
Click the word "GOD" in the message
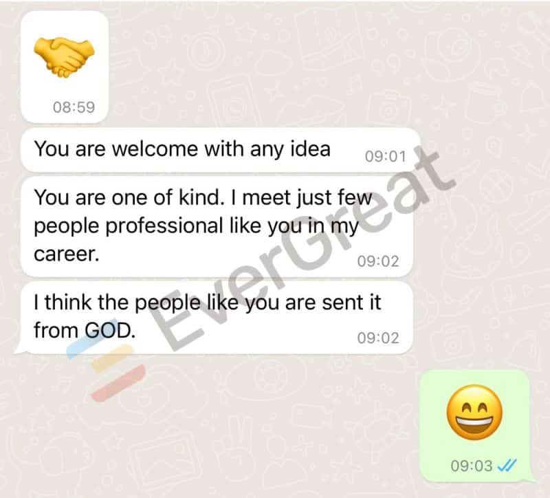110,331
